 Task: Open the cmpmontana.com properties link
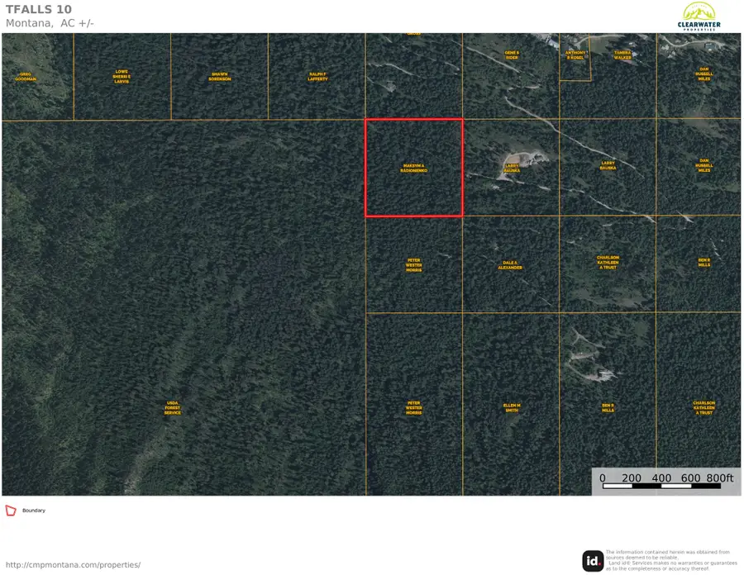pyautogui.click(x=72, y=565)
